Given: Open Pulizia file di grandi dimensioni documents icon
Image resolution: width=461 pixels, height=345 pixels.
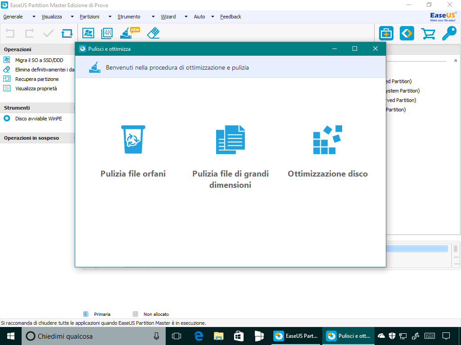Looking at the screenshot, I should point(230,139).
